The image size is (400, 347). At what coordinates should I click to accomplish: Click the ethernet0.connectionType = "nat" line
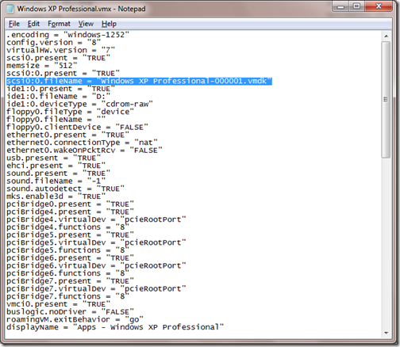click(82, 143)
